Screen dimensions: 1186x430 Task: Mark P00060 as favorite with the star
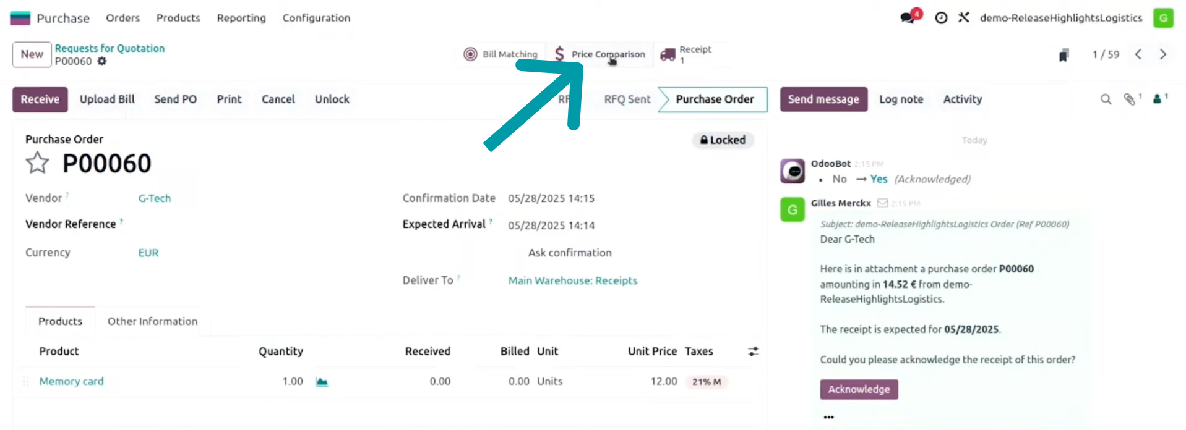click(37, 163)
